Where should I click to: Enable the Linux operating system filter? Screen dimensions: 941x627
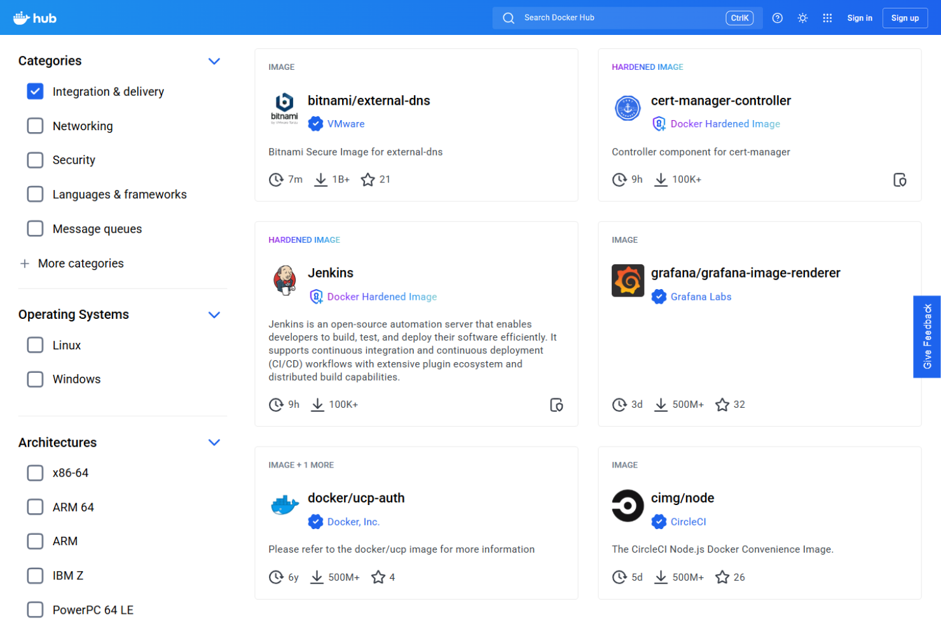[x=35, y=345]
